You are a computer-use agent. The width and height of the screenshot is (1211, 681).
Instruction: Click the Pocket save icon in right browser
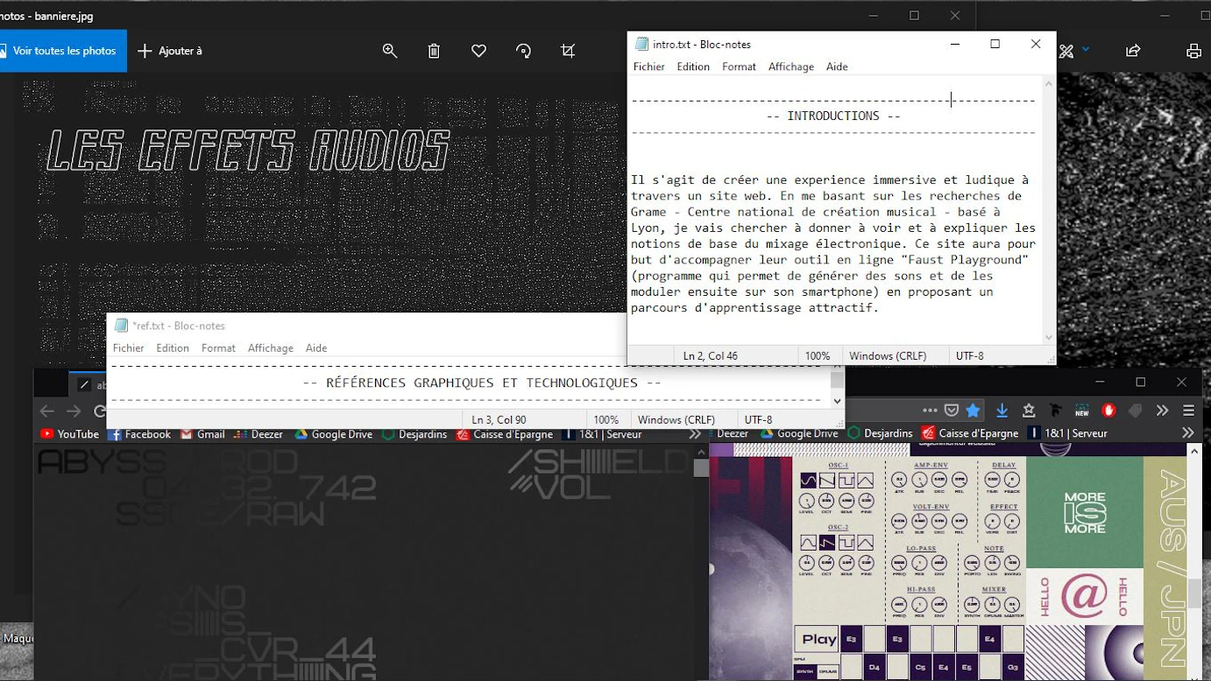point(952,410)
